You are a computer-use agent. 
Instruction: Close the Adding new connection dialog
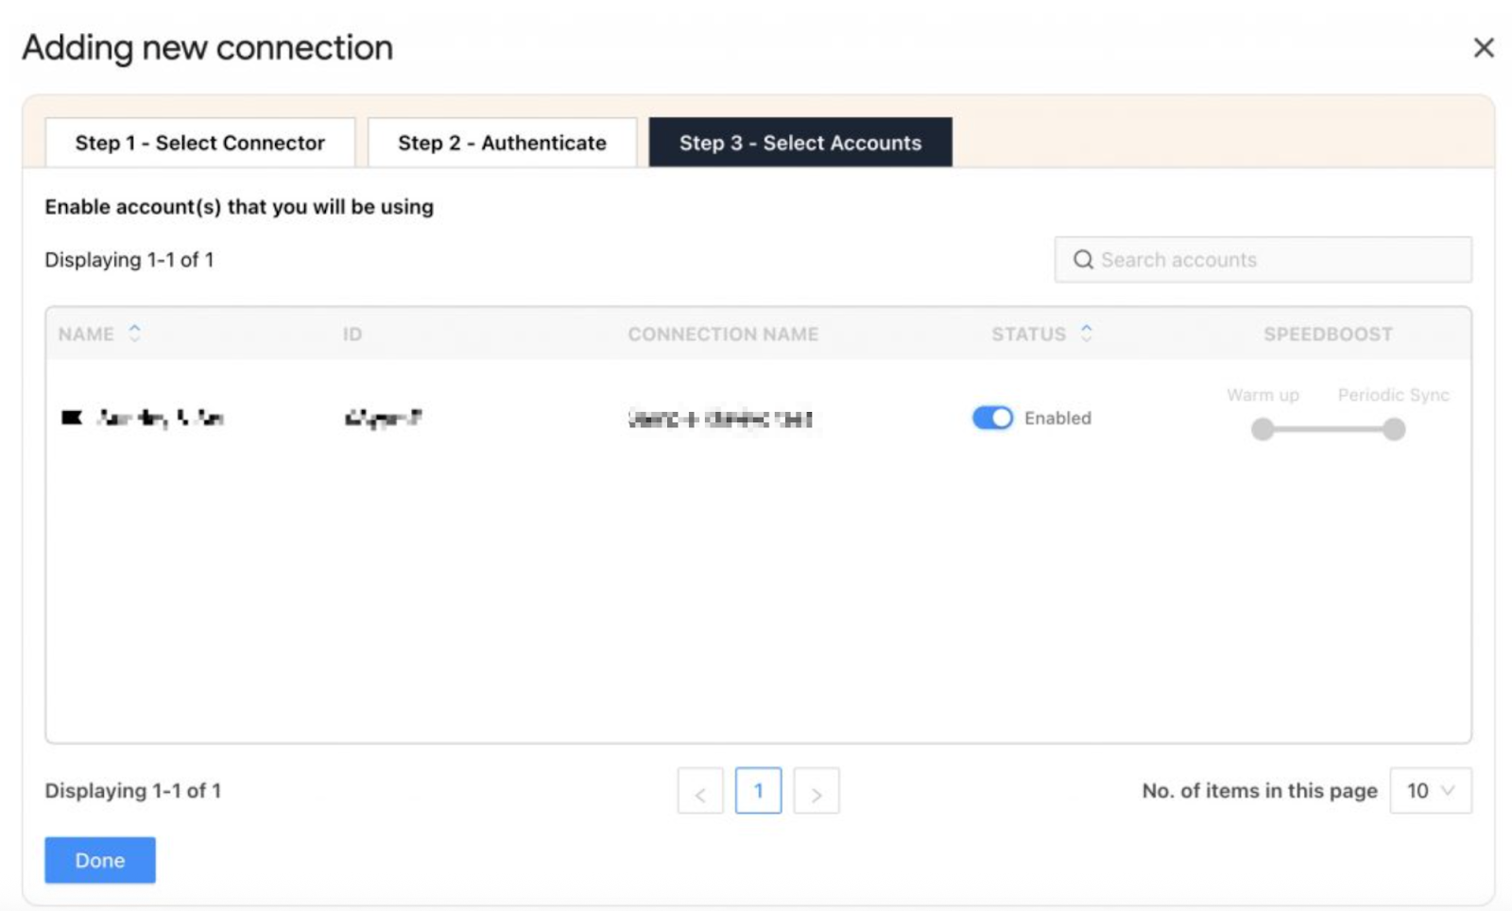coord(1483,48)
